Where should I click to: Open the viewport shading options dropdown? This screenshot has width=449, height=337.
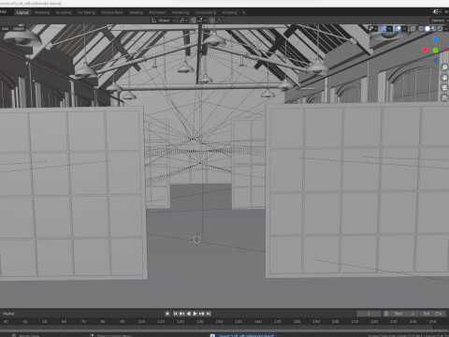[446, 29]
